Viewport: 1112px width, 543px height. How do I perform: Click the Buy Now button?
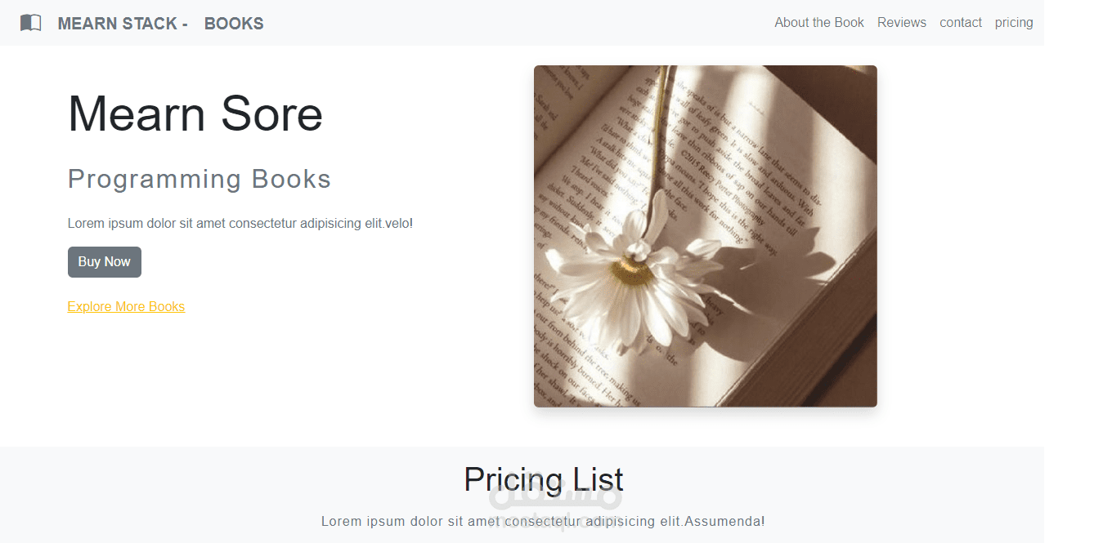click(x=104, y=261)
